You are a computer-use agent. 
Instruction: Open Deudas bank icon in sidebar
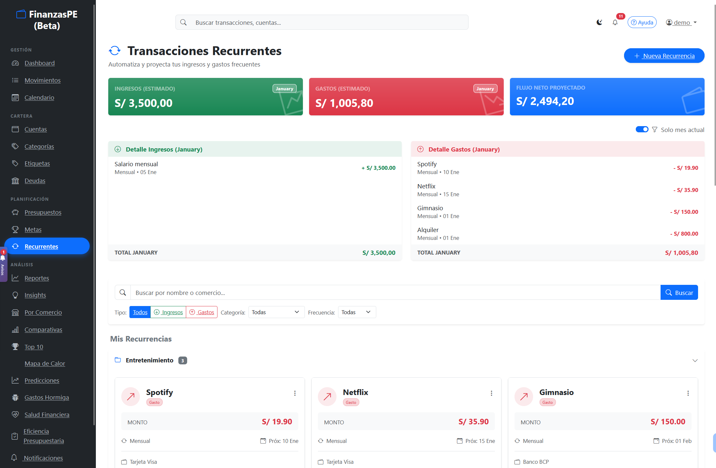tap(15, 181)
